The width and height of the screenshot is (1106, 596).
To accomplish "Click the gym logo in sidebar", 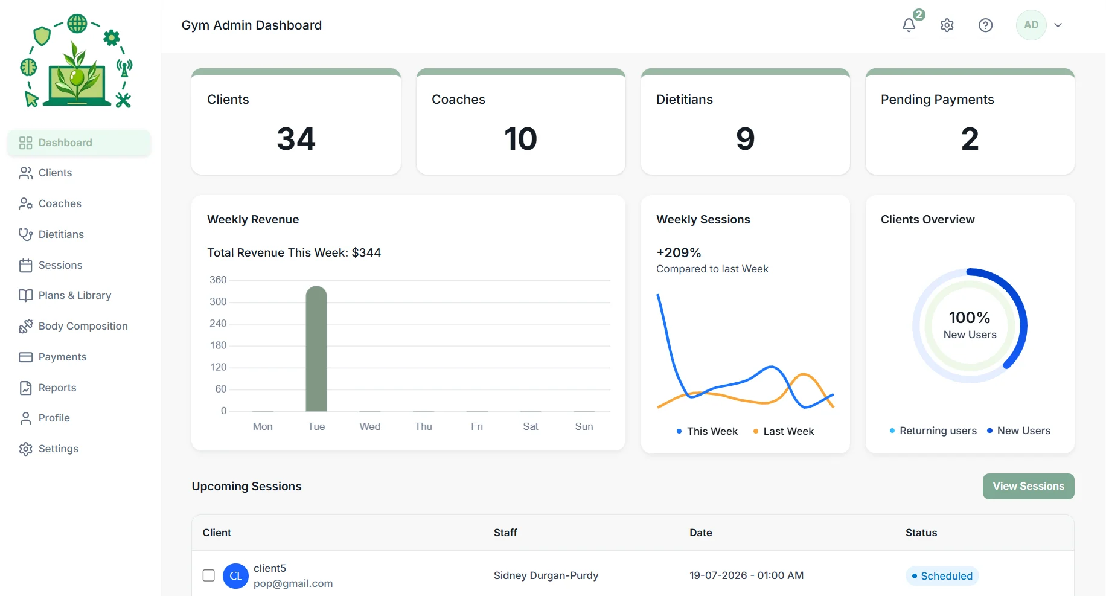I will (x=77, y=61).
